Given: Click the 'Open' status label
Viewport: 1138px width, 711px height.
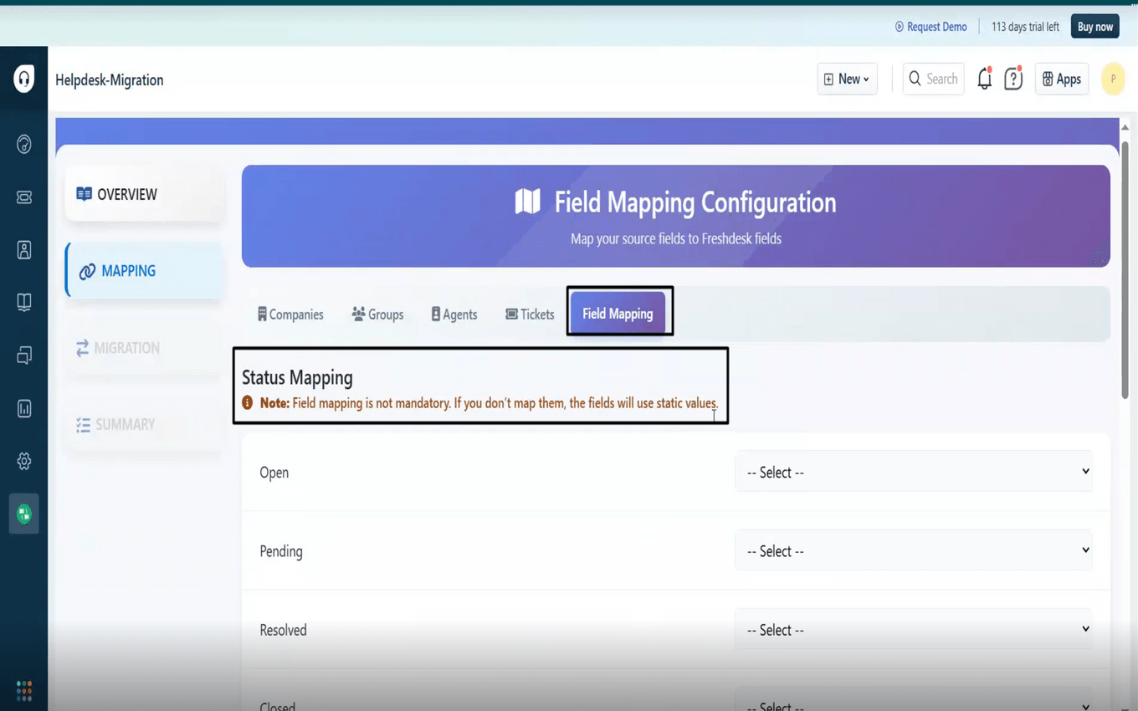Looking at the screenshot, I should 274,473.
